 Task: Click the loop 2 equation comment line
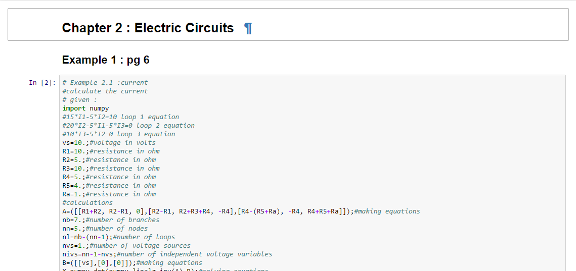[128, 126]
